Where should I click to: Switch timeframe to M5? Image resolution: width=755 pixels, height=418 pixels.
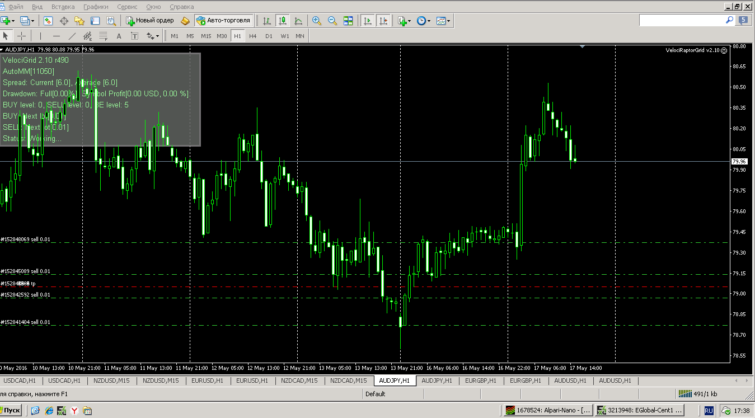pyautogui.click(x=190, y=36)
